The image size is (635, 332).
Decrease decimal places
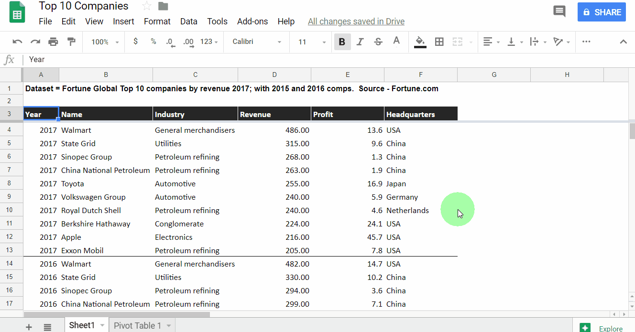171,42
